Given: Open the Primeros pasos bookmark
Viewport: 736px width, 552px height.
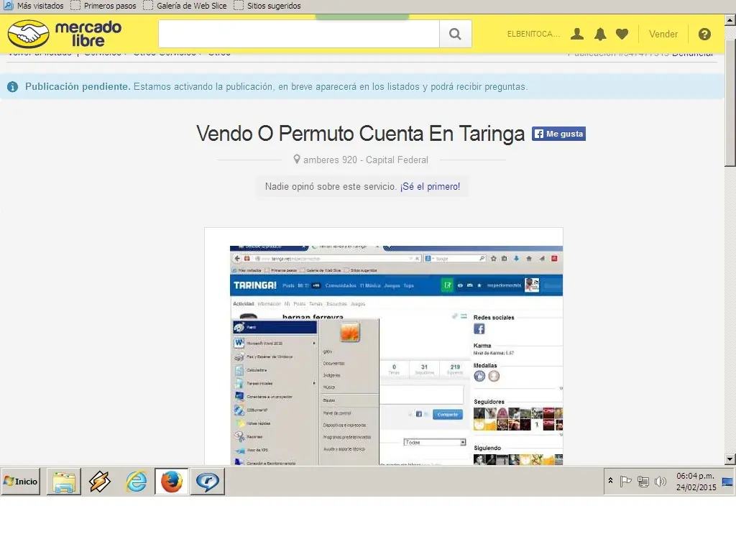Looking at the screenshot, I should [103, 6].
